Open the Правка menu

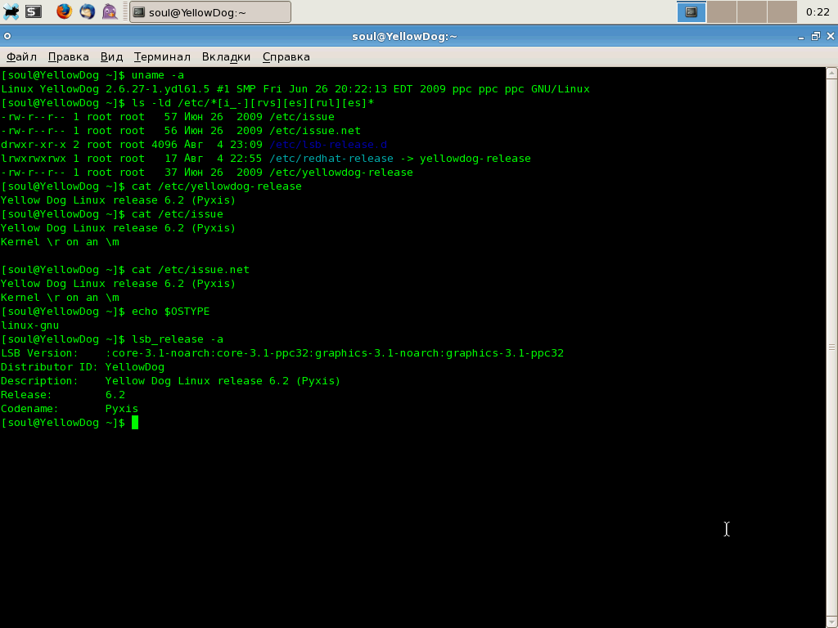click(69, 56)
